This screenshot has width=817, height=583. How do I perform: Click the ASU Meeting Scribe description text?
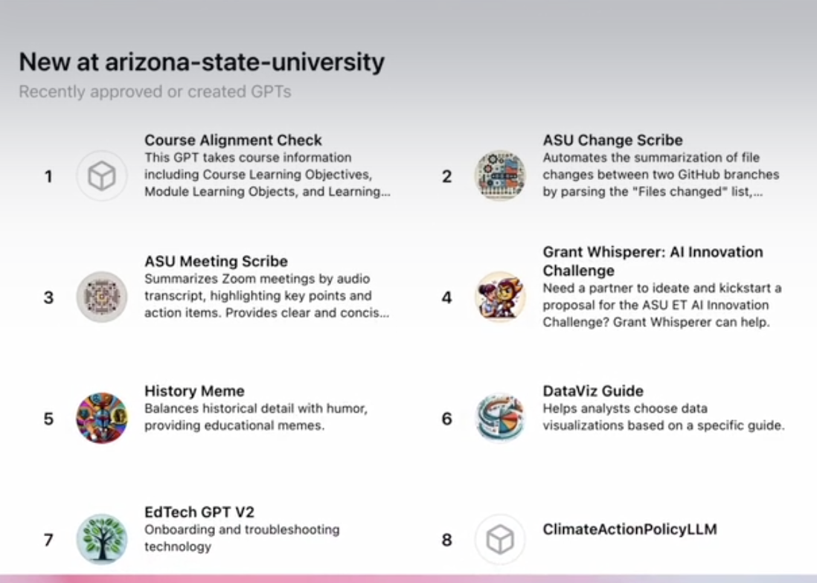pos(267,296)
